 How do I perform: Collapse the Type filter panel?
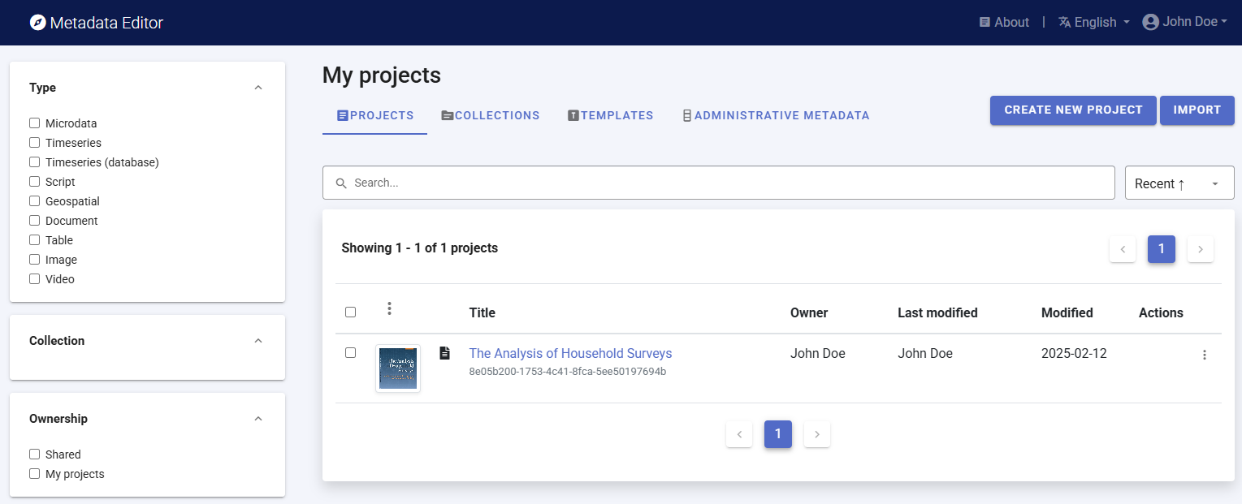(258, 88)
